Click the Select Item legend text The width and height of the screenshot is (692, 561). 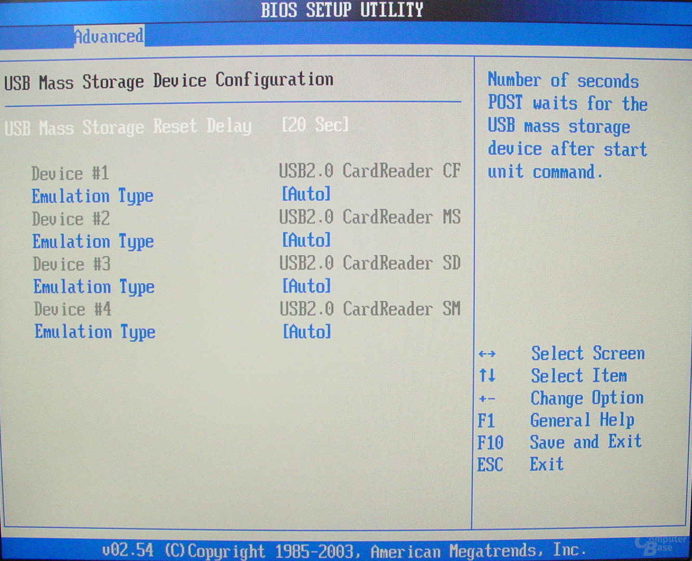[x=579, y=376]
